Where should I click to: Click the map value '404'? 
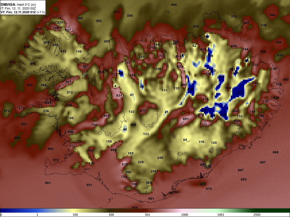click(174, 5)
